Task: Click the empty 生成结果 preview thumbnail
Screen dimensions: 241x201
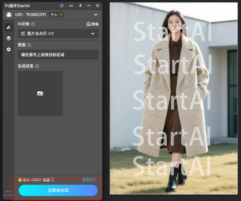Action: 40,93
